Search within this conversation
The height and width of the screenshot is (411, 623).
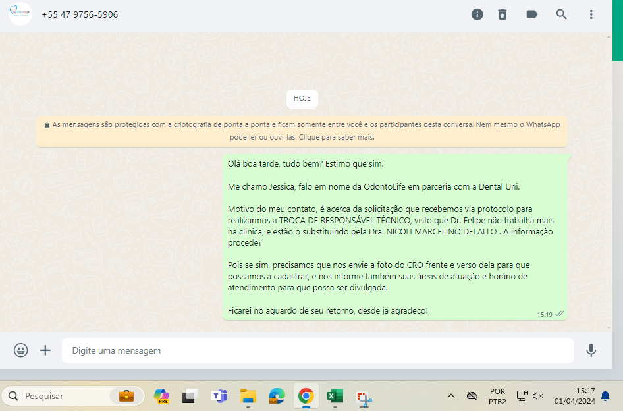(x=561, y=14)
